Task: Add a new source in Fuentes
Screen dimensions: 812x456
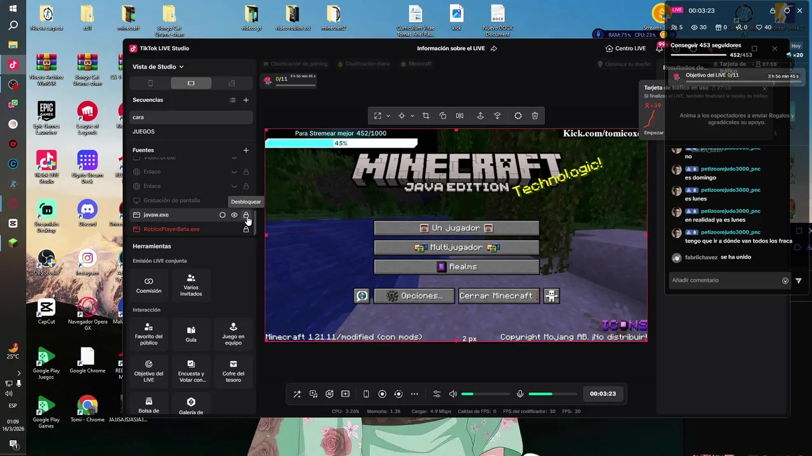Action: coord(246,150)
